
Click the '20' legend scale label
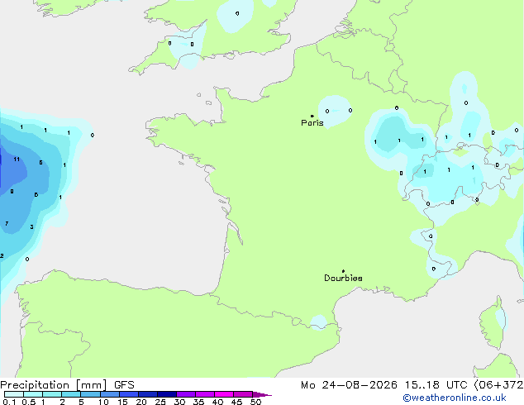(x=141, y=402)
